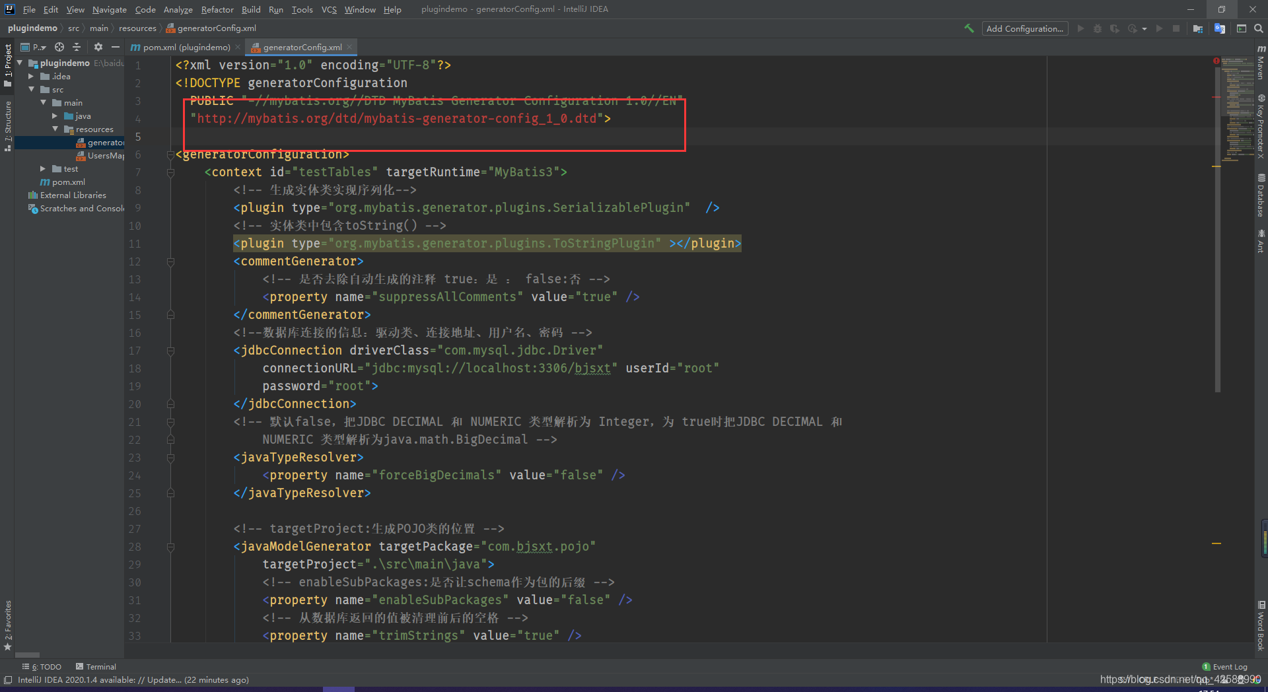Screen dimensions: 1268x692
Task: Close the generatorConfig.xml editor tab
Action: point(349,47)
